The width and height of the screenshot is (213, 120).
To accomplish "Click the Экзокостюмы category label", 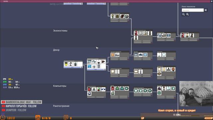I will click(x=60, y=31).
